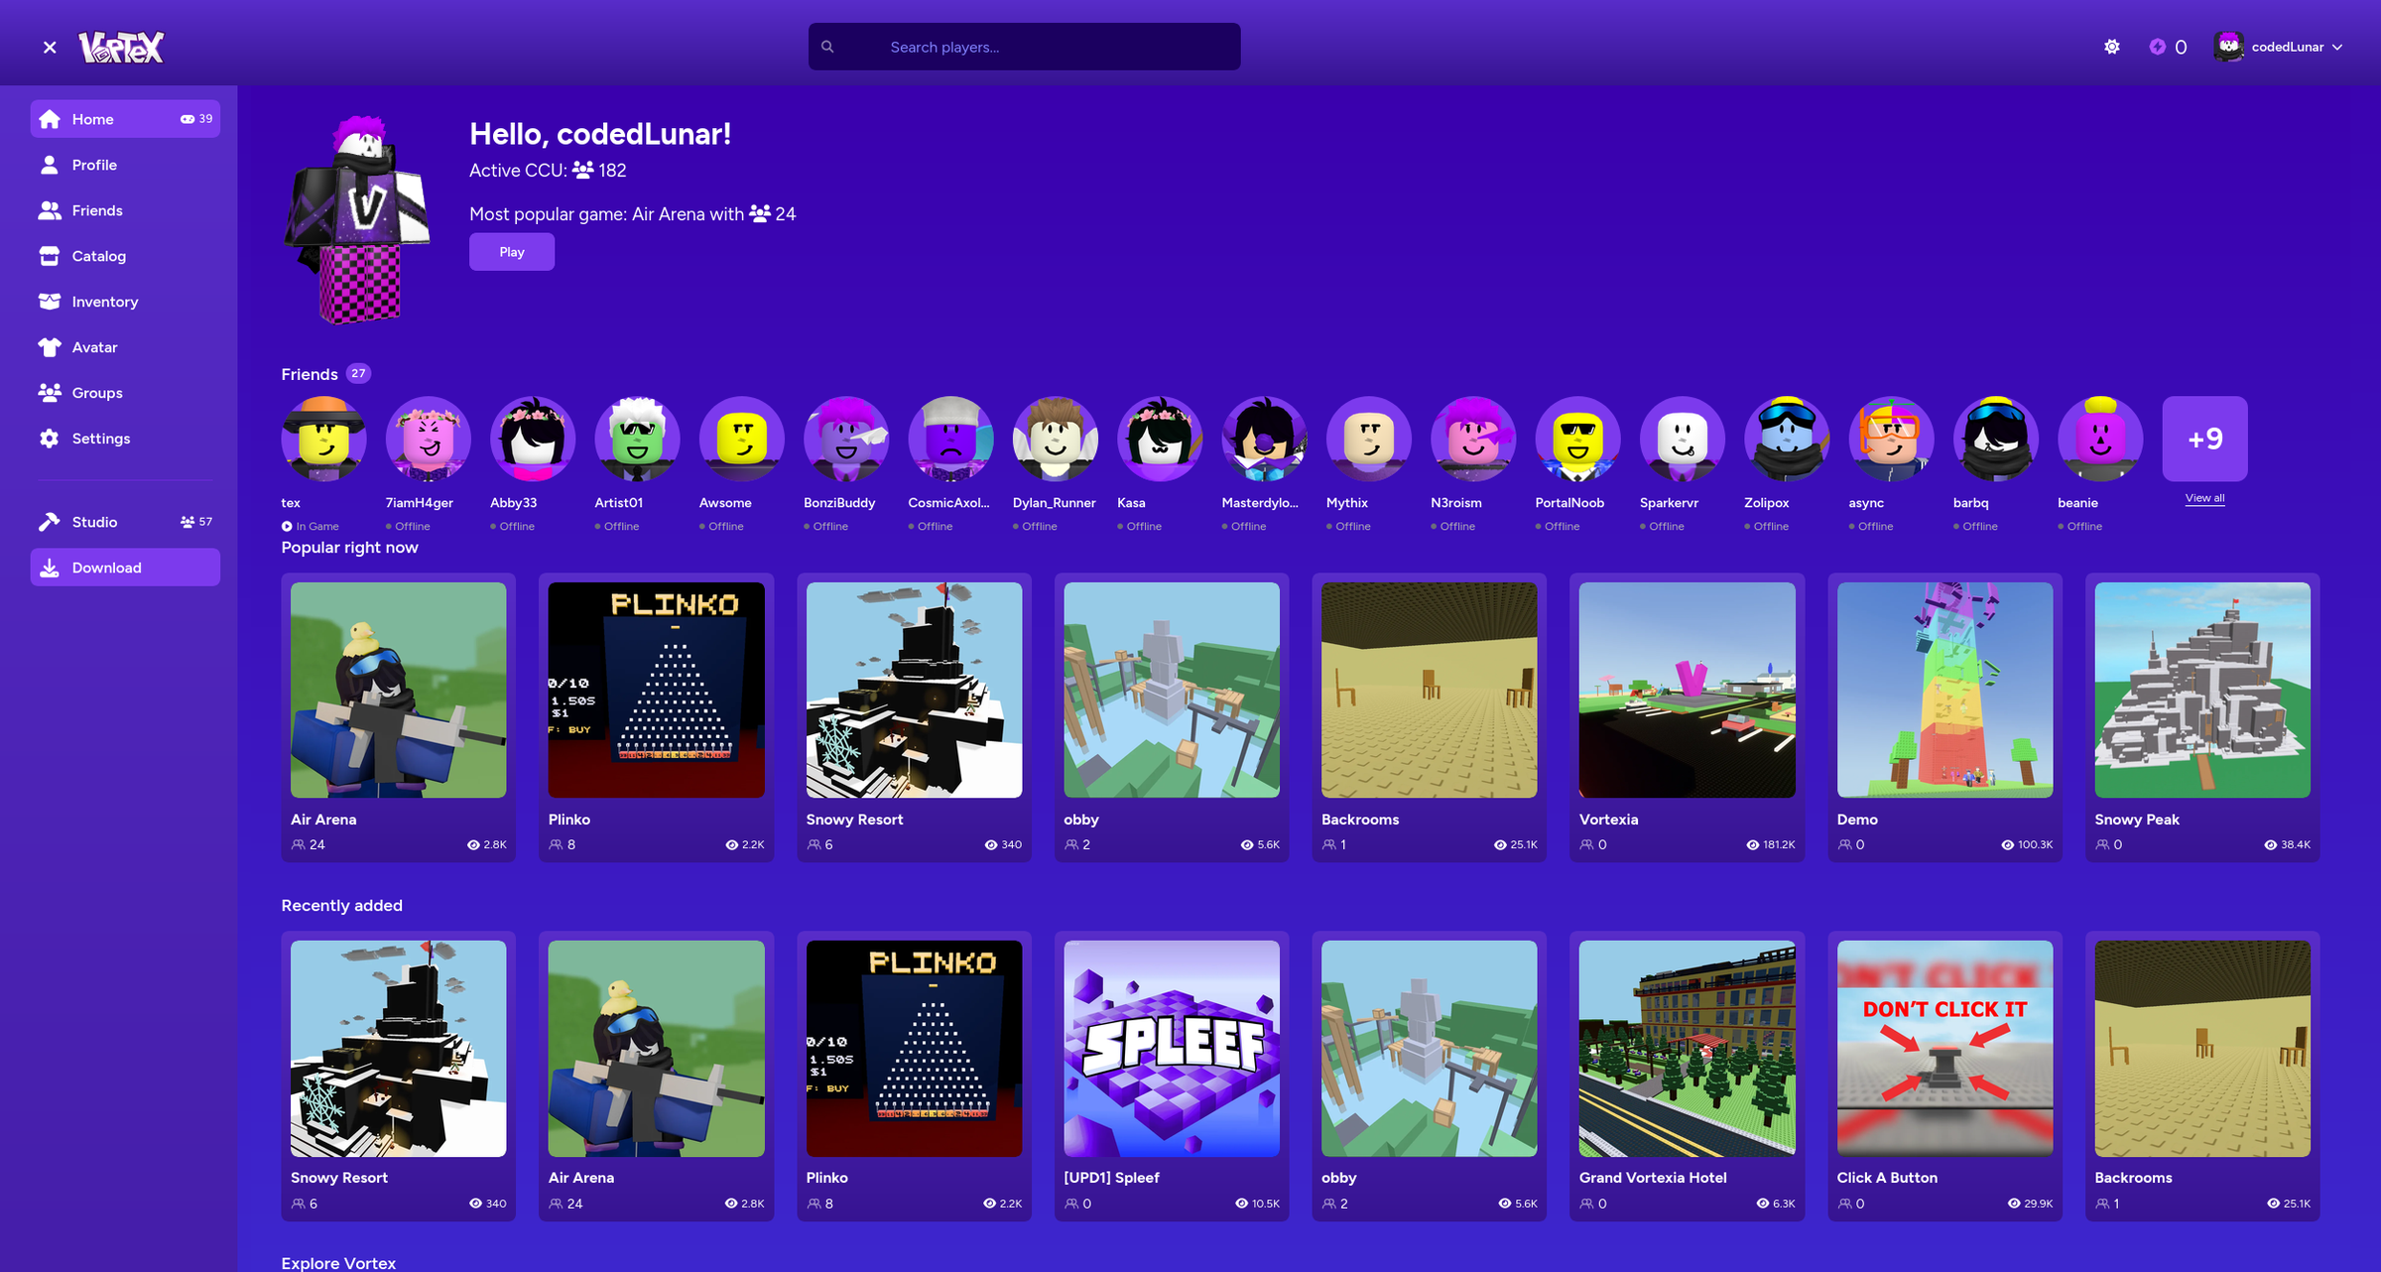The height and width of the screenshot is (1272, 2381).
Task: Open Zolipox's friend avatar
Action: 1787,439
